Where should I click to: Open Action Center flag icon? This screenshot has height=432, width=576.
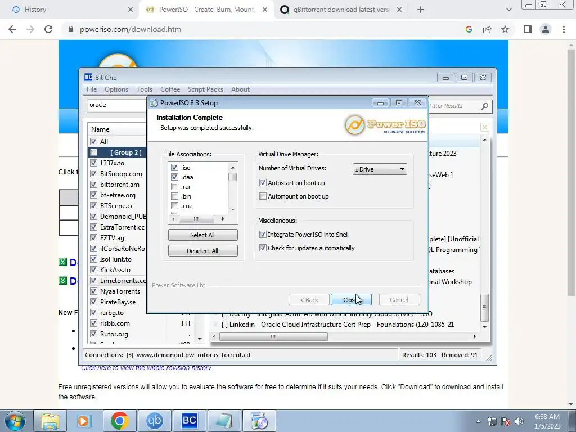pyautogui.click(x=506, y=421)
